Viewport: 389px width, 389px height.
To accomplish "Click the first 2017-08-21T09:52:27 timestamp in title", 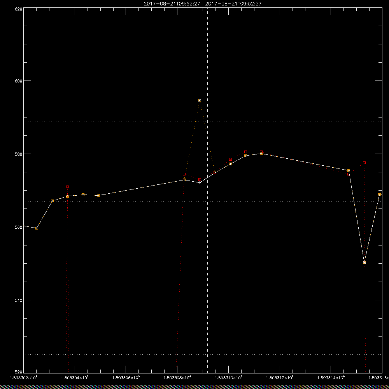I will (x=172, y=4).
